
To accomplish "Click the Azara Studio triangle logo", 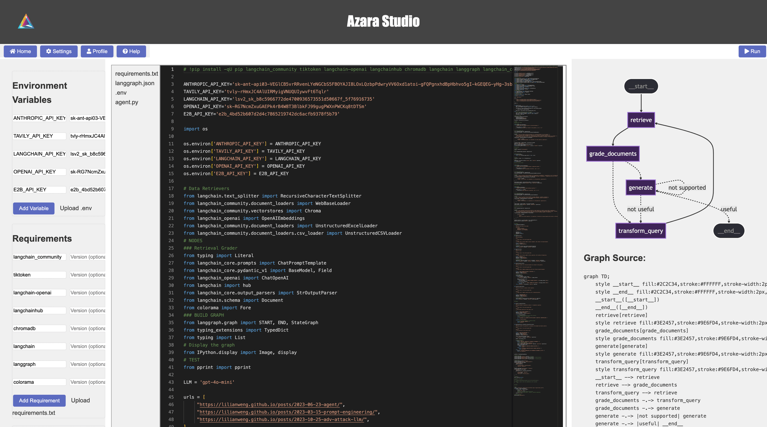I will (26, 21).
